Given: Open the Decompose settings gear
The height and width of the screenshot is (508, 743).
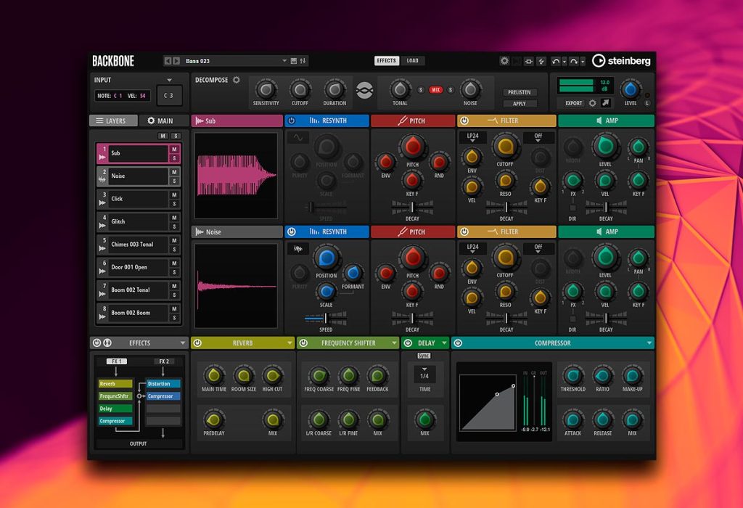Looking at the screenshot, I should click(237, 80).
